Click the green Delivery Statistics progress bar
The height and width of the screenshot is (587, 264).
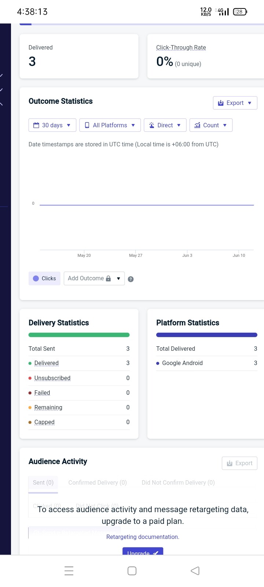[79, 335]
